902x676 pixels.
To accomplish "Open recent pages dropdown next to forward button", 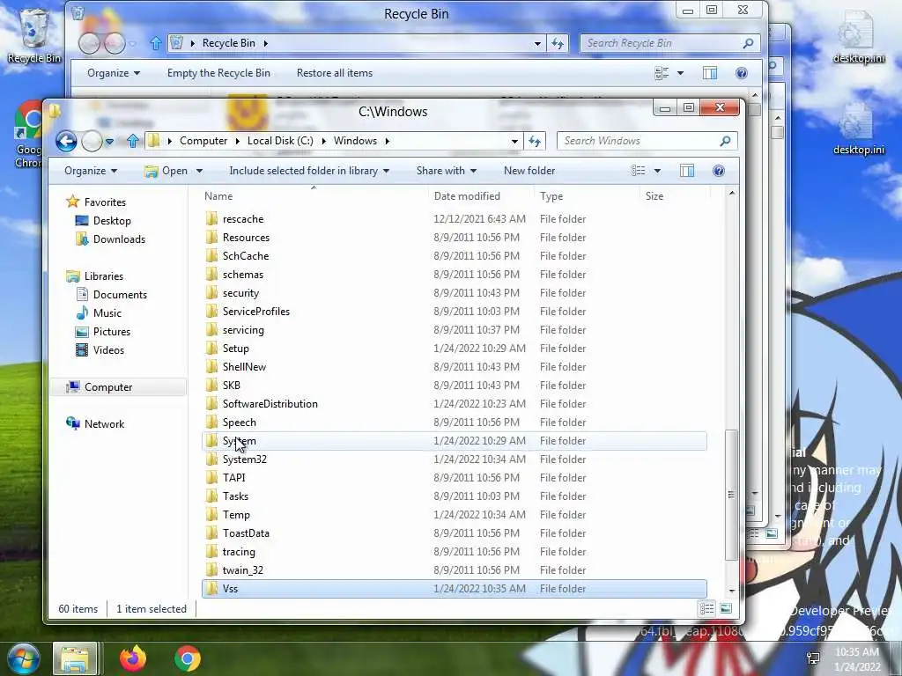I will (109, 141).
